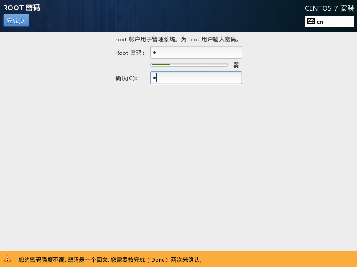
Task: Click the second strength bar segment
Action: 180,65
